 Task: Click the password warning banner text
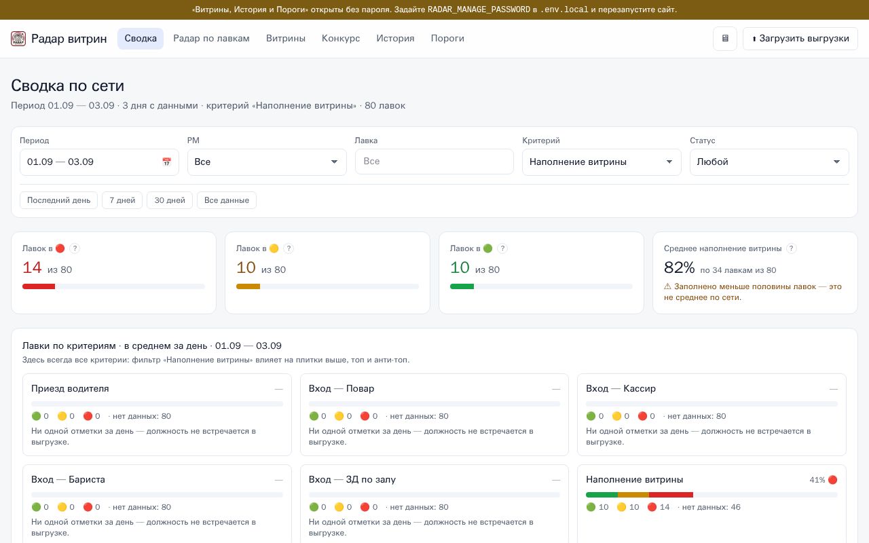click(434, 10)
